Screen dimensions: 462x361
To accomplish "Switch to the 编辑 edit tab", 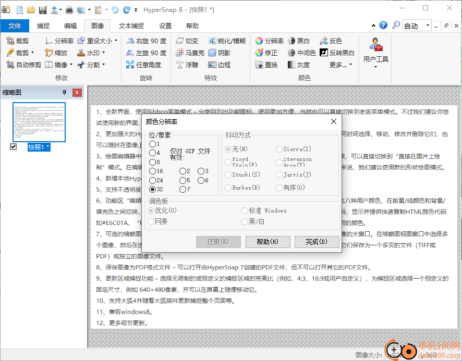I will pos(70,26).
